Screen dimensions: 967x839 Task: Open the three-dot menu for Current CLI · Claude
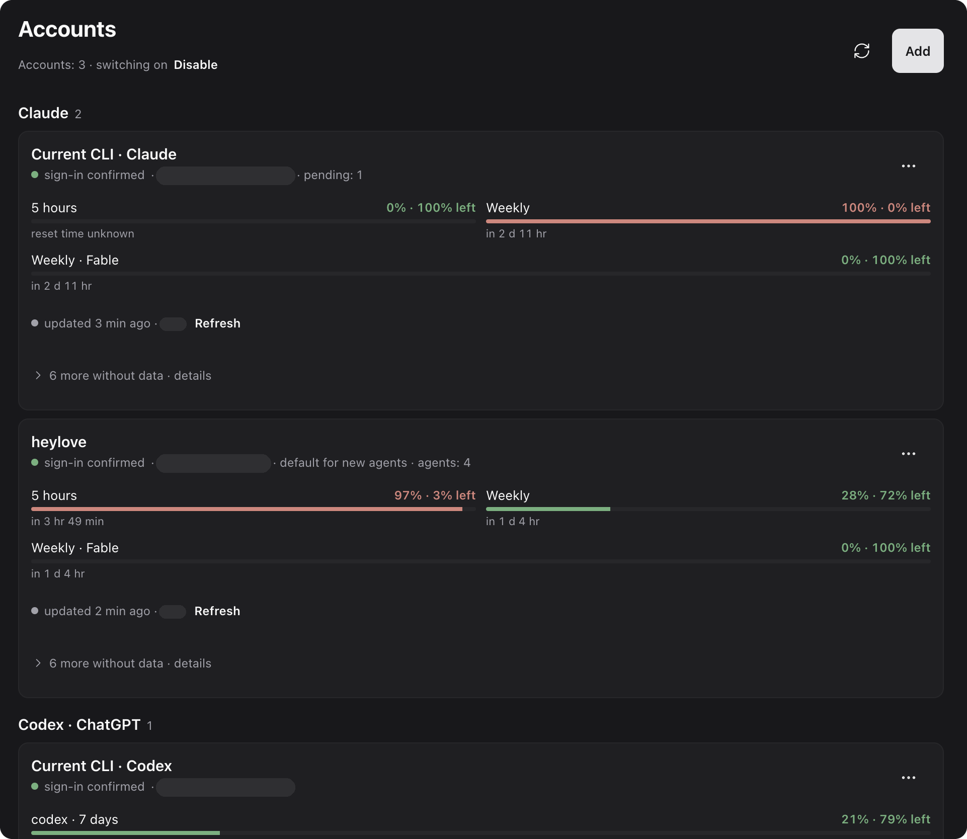(x=909, y=166)
